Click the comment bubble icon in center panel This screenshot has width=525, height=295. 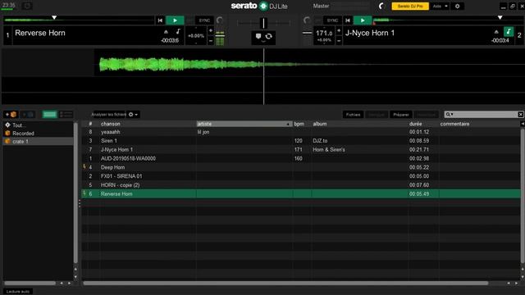258,36
